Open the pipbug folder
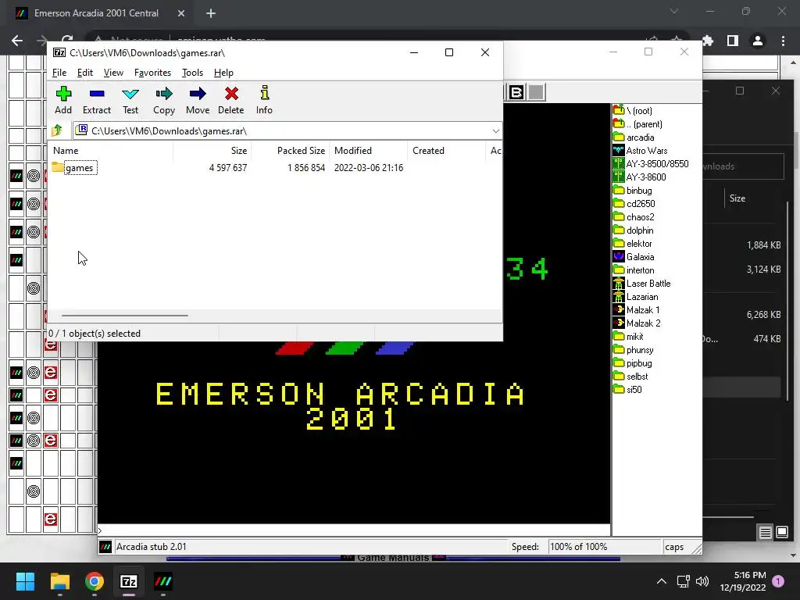 pos(633,362)
